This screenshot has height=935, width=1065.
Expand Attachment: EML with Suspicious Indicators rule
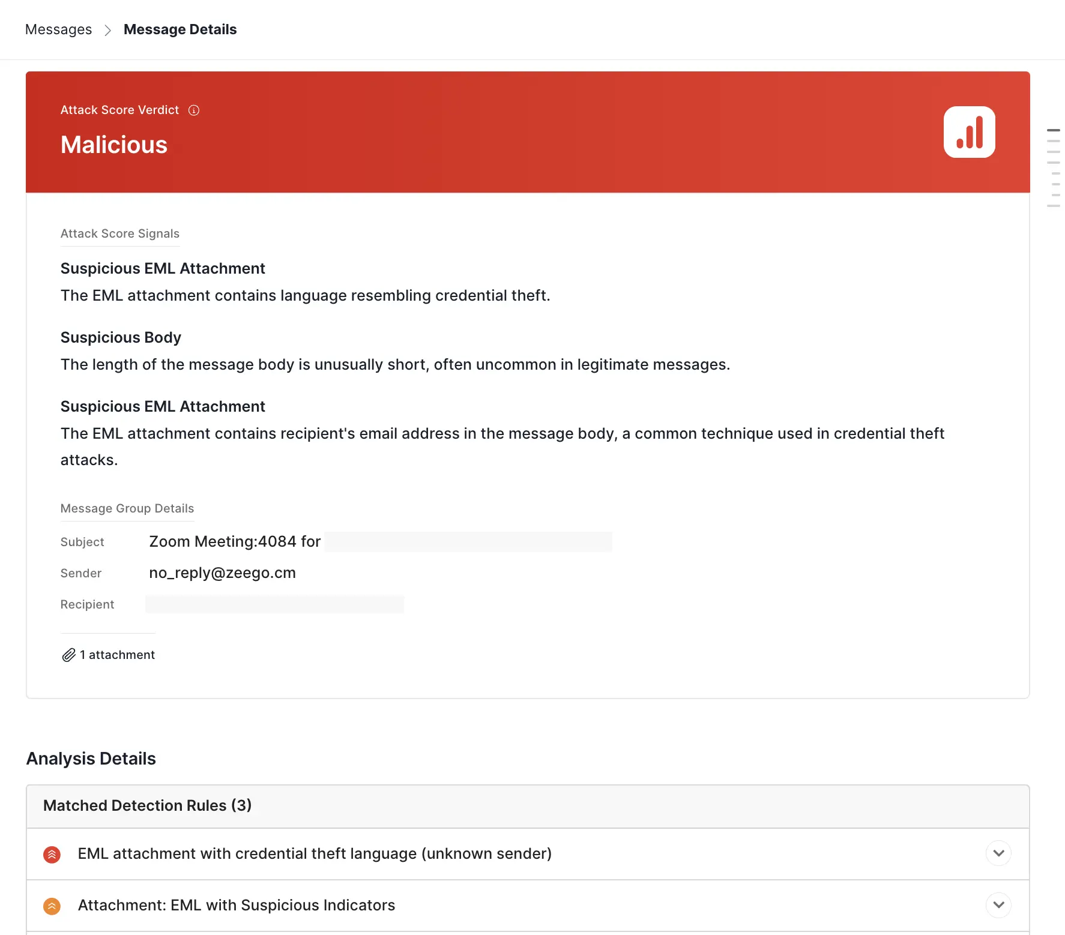tap(998, 905)
